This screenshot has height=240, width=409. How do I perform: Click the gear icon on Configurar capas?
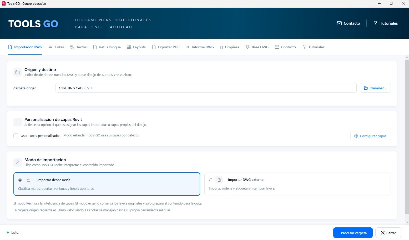click(356, 136)
